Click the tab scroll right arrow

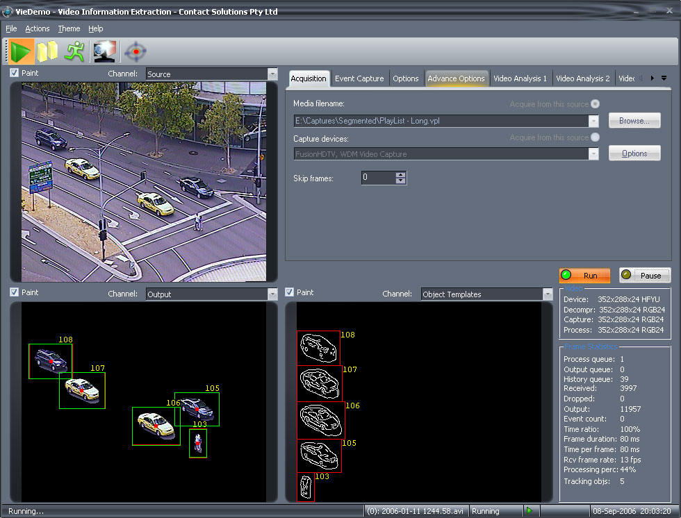(652, 78)
